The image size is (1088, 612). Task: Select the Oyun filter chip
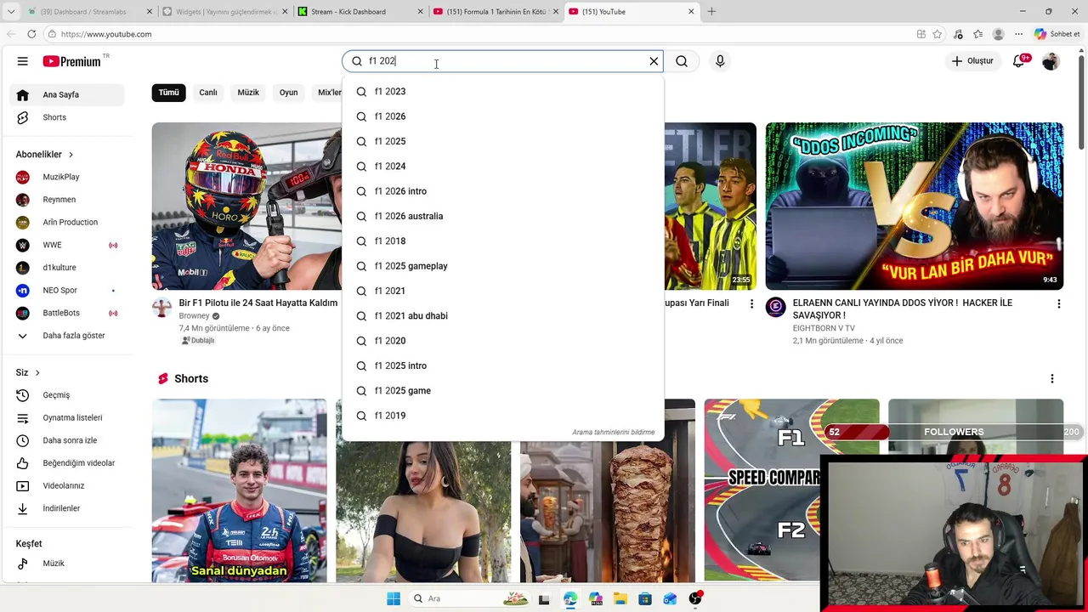coord(289,93)
